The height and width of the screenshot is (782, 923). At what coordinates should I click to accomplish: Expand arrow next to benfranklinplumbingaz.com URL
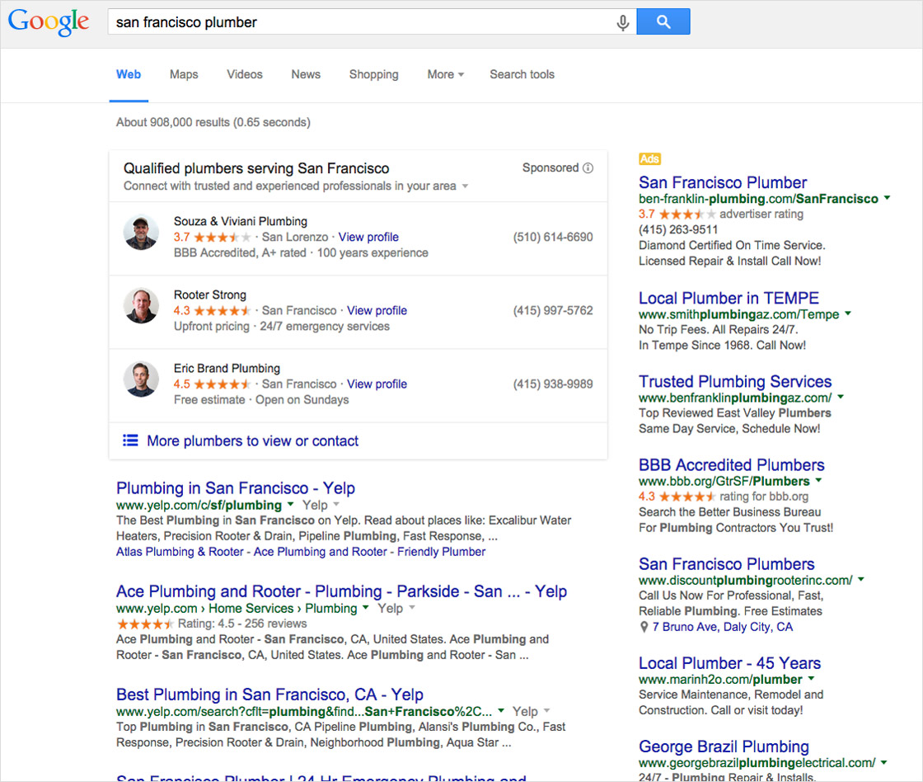(841, 398)
